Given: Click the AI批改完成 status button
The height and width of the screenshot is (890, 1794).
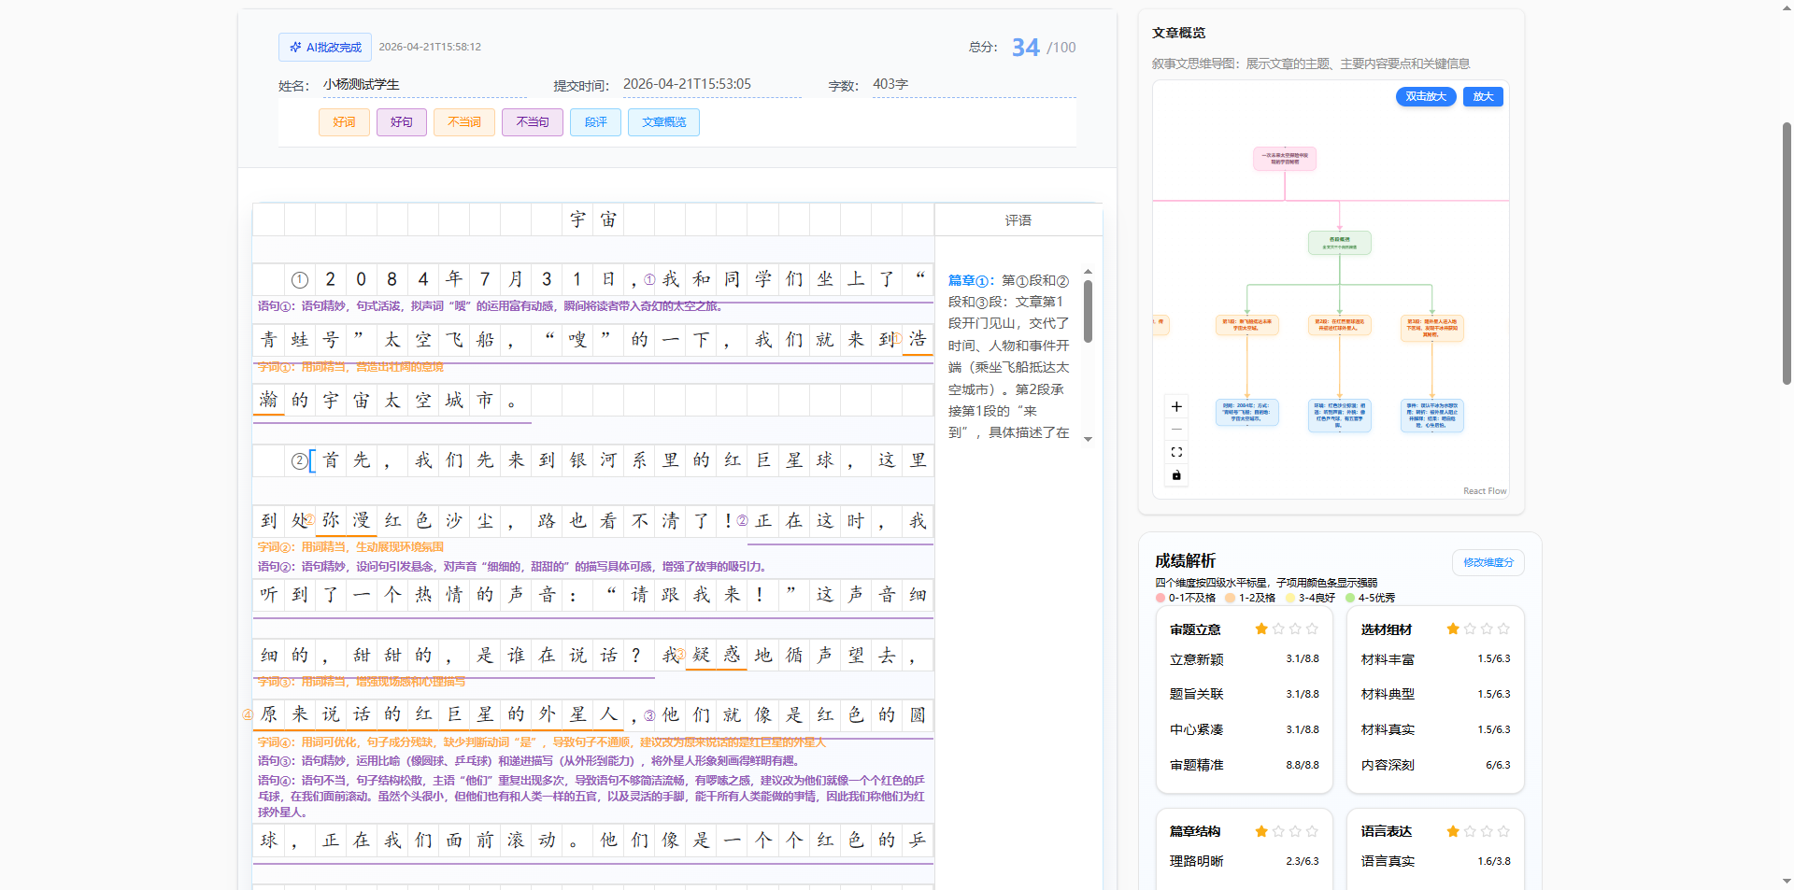Looking at the screenshot, I should (325, 47).
